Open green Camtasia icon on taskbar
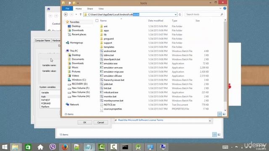The image size is (269, 151). pos(101,147)
